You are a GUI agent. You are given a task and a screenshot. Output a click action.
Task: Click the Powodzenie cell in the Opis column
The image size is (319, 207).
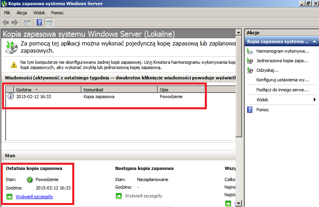[171, 97]
